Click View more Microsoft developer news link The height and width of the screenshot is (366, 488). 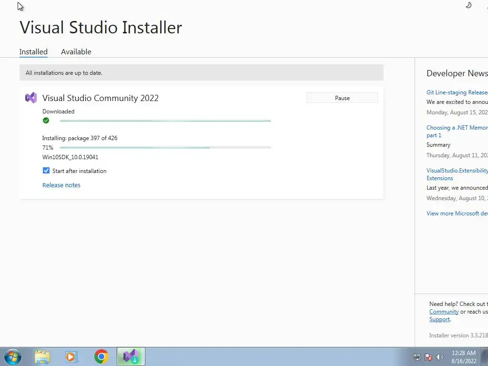pos(457,213)
